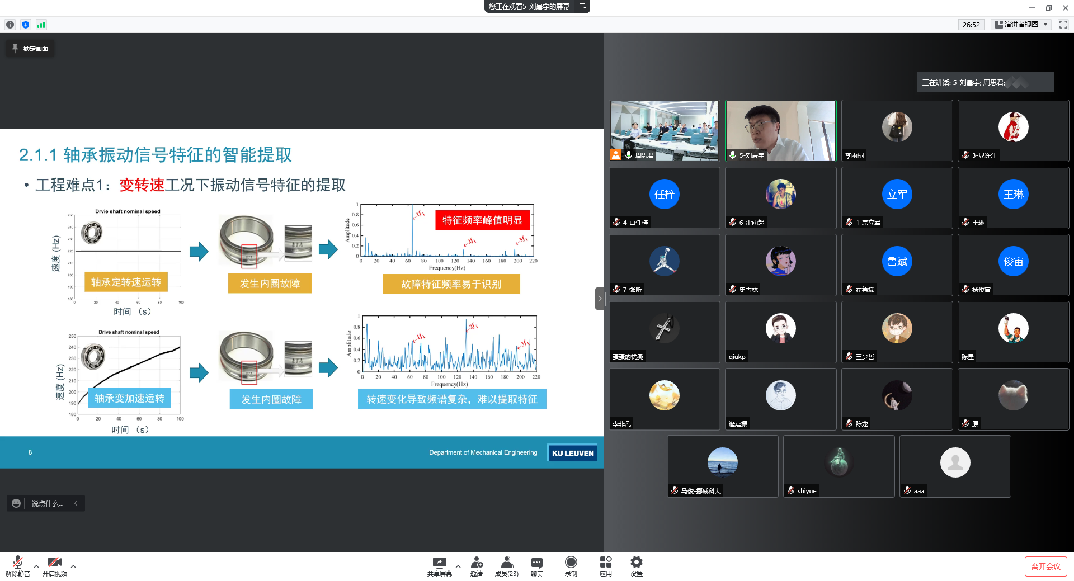Expand audio options arrow beside microphone

[x=36, y=566]
